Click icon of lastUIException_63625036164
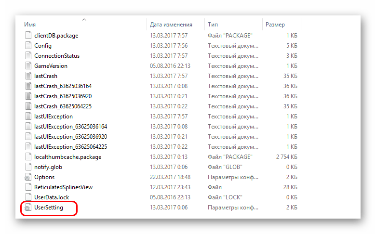The width and height of the screenshot is (376, 234). (28, 126)
